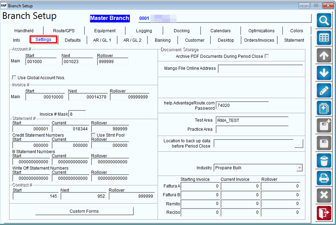This screenshot has height=225, width=336.
Task: Click the browse ellipsis button for backup location
Action: (298, 143)
